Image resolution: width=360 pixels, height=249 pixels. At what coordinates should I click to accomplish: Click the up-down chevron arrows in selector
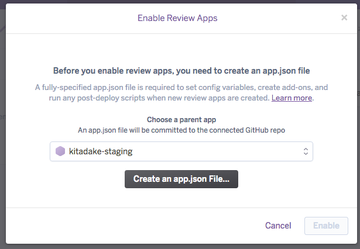click(306, 151)
